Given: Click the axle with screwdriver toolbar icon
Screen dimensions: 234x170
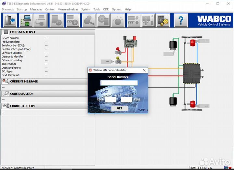Looking at the screenshot, I should coord(148,20).
